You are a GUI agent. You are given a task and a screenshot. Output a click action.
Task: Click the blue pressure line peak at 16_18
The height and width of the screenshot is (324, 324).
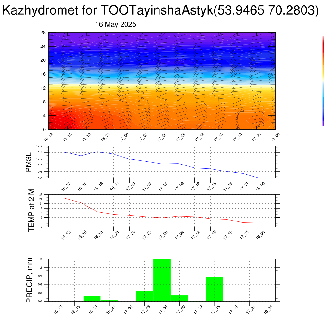(97, 152)
